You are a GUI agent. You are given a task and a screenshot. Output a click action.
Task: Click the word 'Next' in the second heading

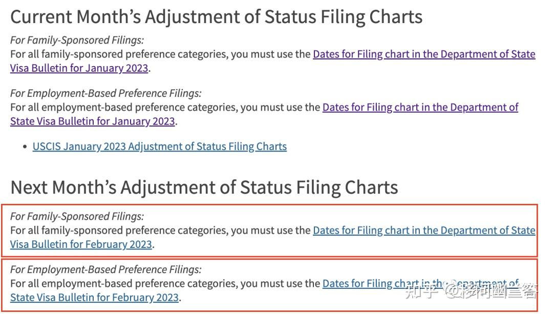tap(30, 187)
